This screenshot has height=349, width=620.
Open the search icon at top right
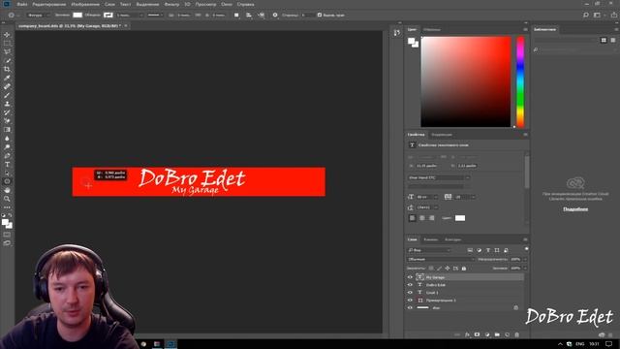click(x=586, y=16)
